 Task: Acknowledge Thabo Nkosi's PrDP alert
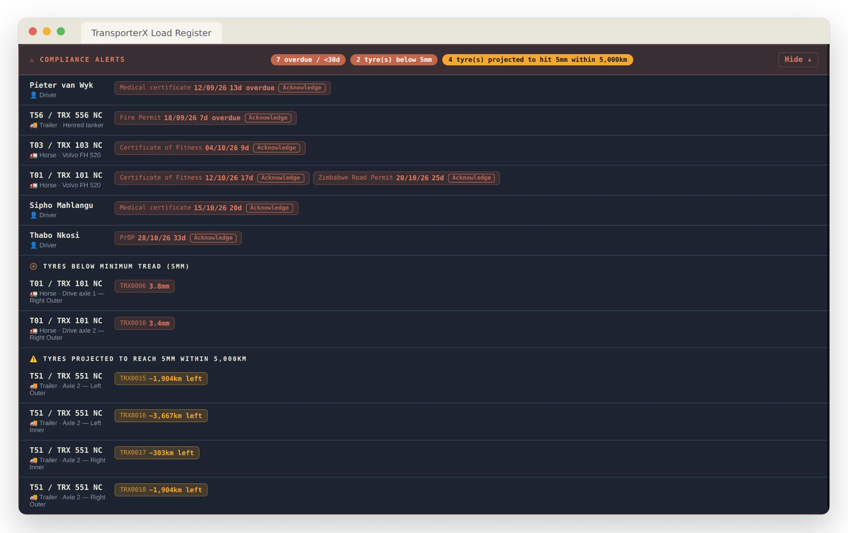pyautogui.click(x=213, y=238)
